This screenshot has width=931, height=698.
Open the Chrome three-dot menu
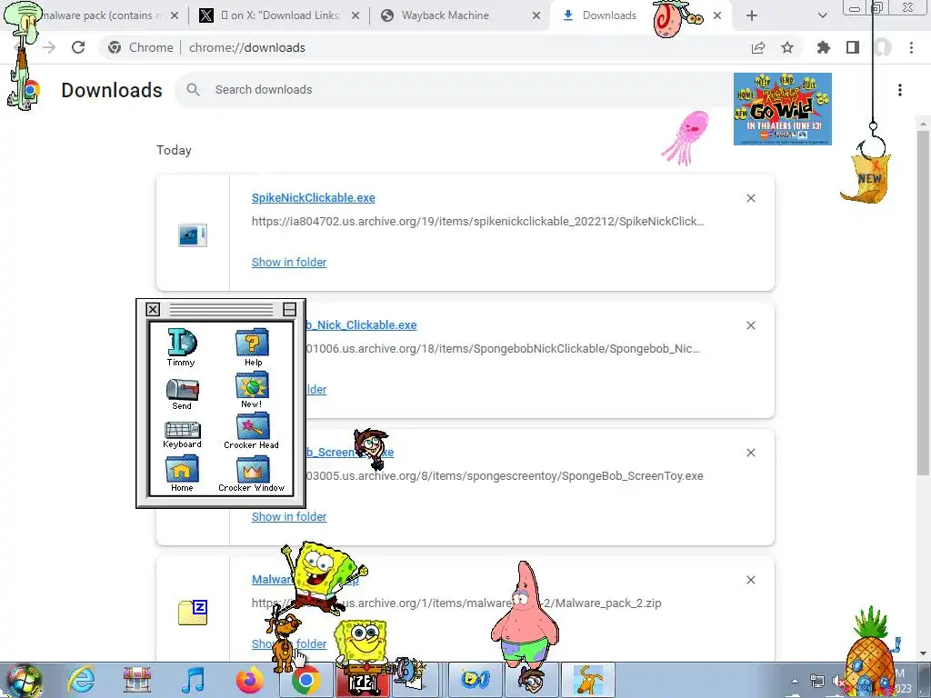tap(911, 47)
